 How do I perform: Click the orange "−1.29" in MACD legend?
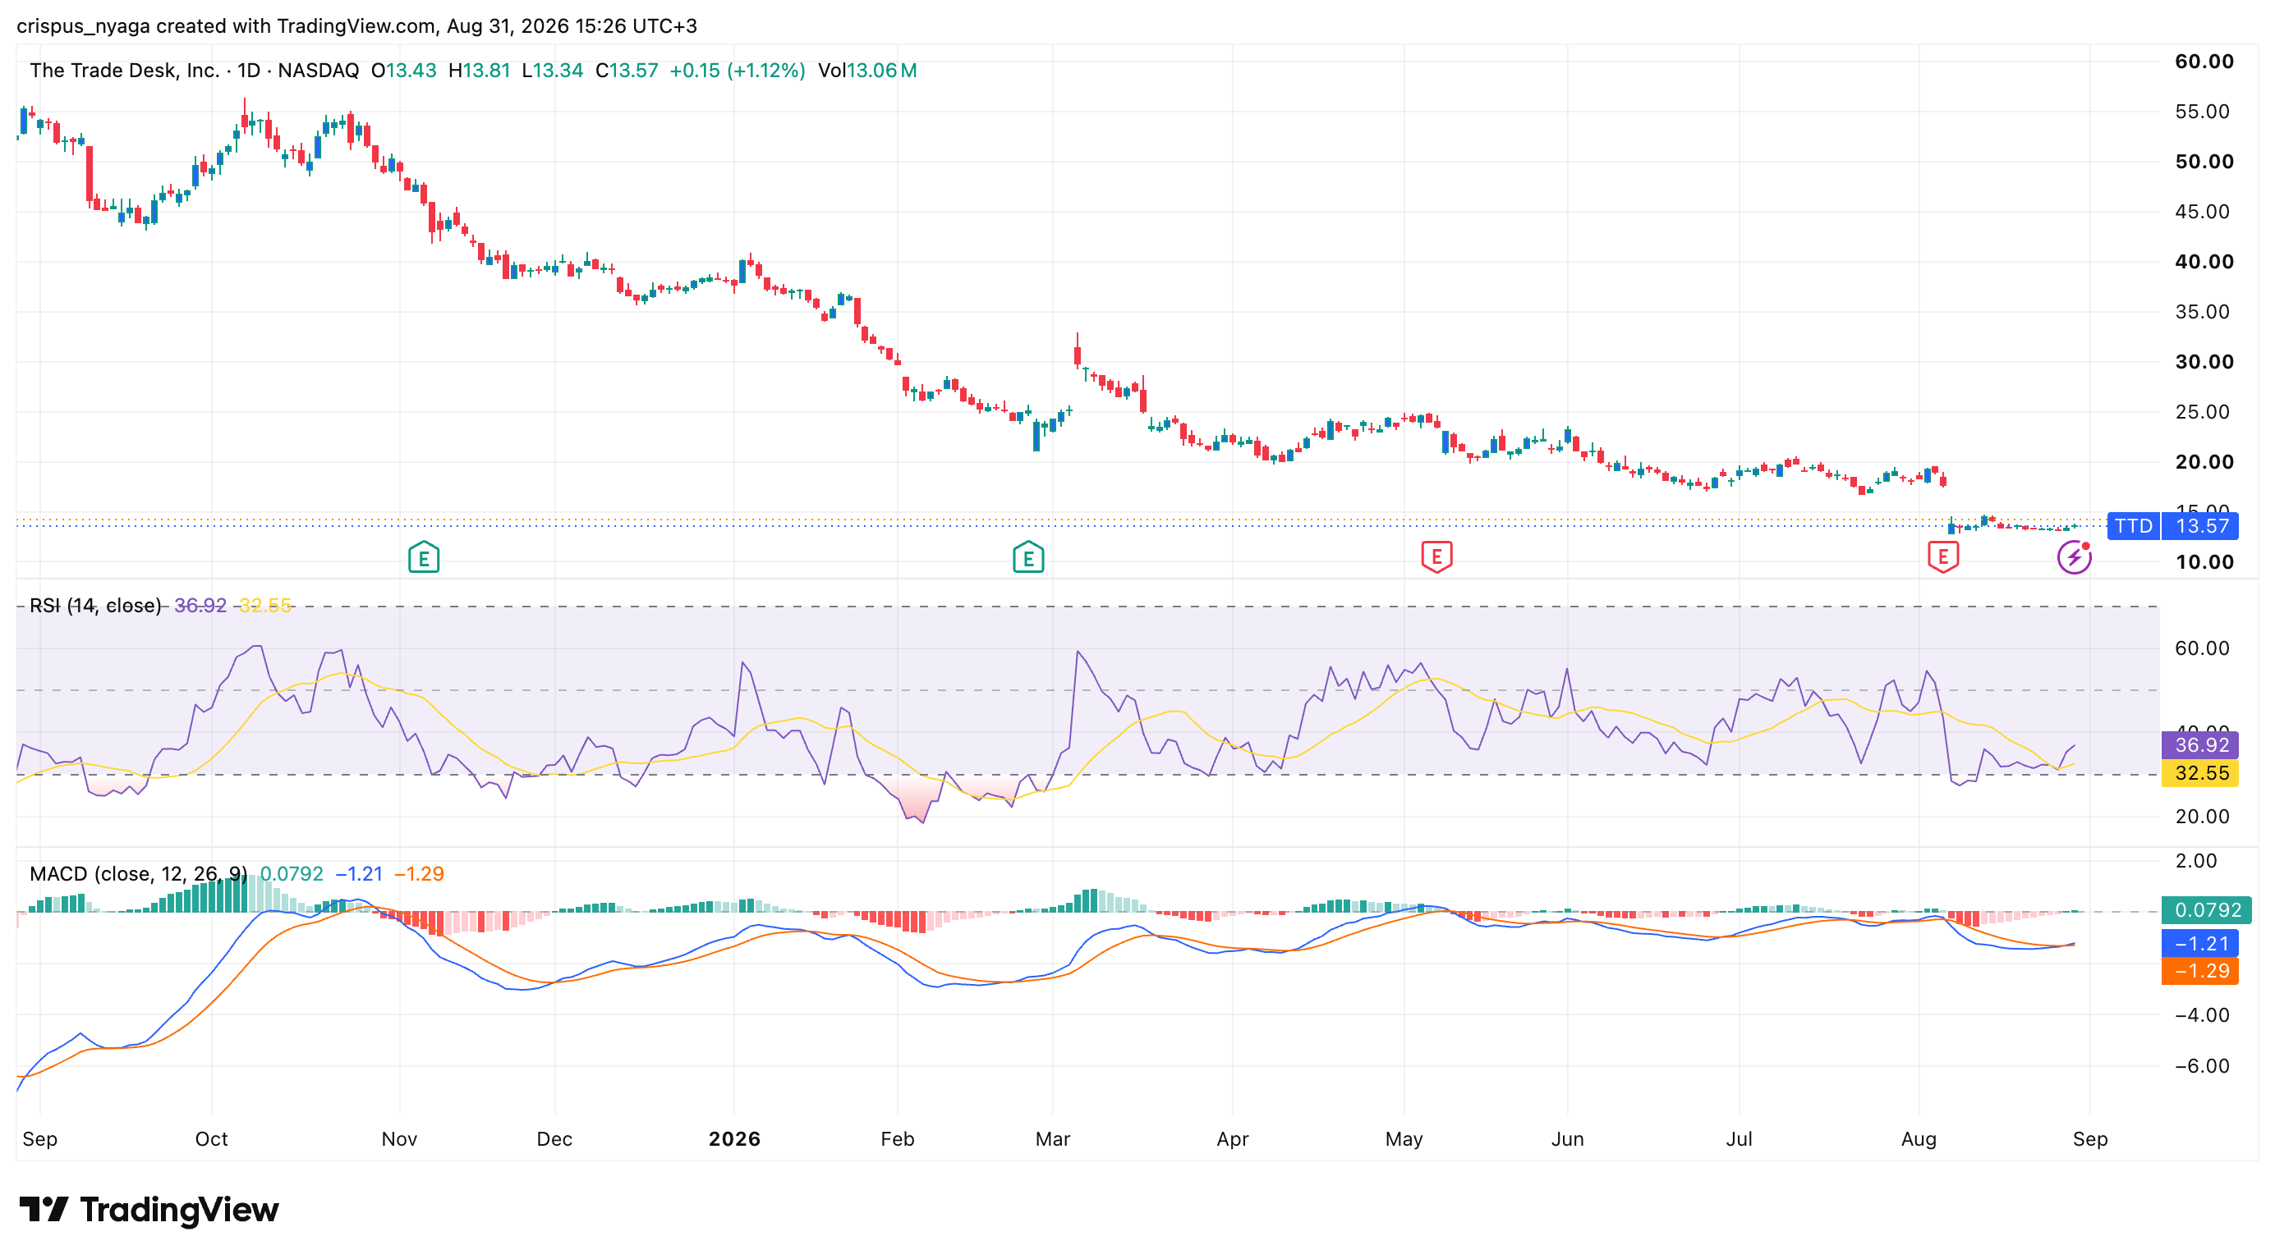click(419, 874)
